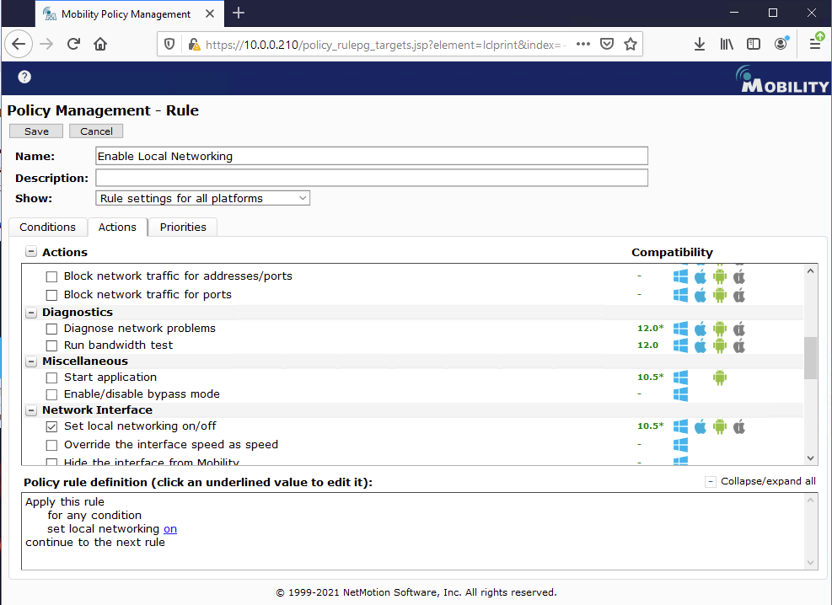Open the Firefox downloads icon
The image size is (832, 605).
click(699, 45)
